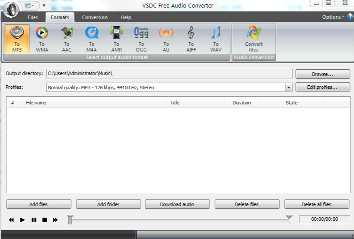This screenshot has height=239, width=354.
Task: Click the Edit profiles button
Action: tap(322, 87)
